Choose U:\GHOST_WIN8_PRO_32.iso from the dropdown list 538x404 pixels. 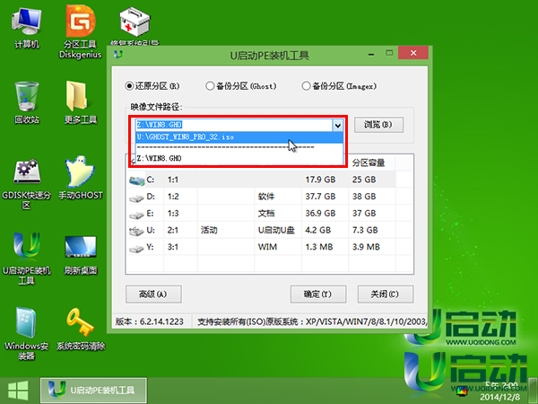(x=239, y=137)
